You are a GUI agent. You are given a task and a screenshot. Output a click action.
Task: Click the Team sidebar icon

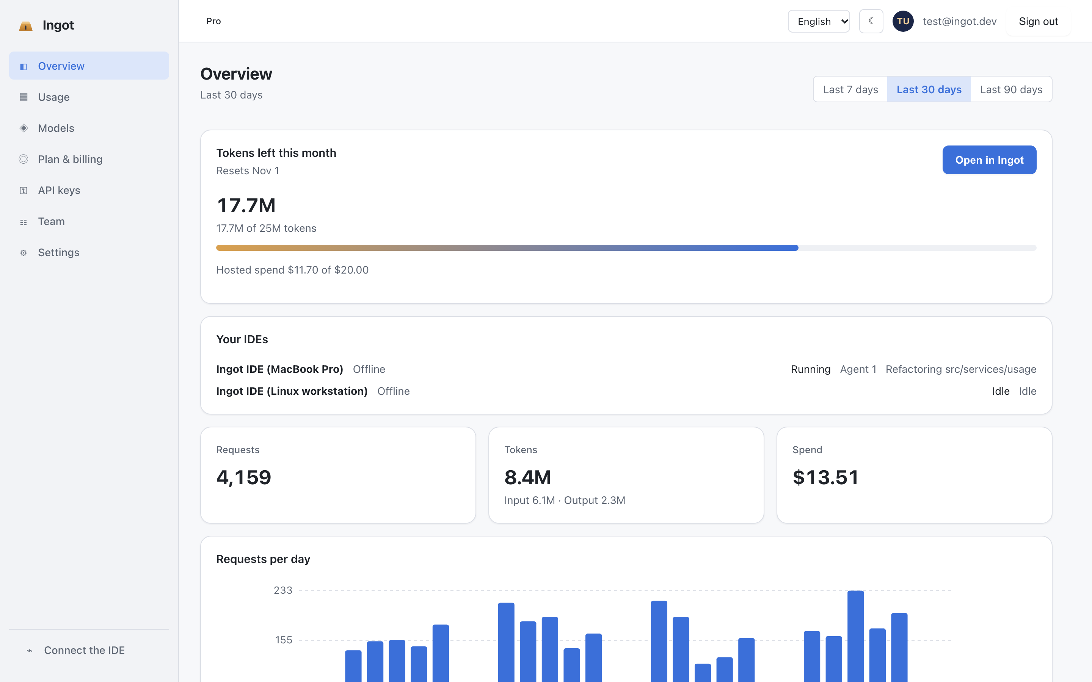[x=24, y=222]
